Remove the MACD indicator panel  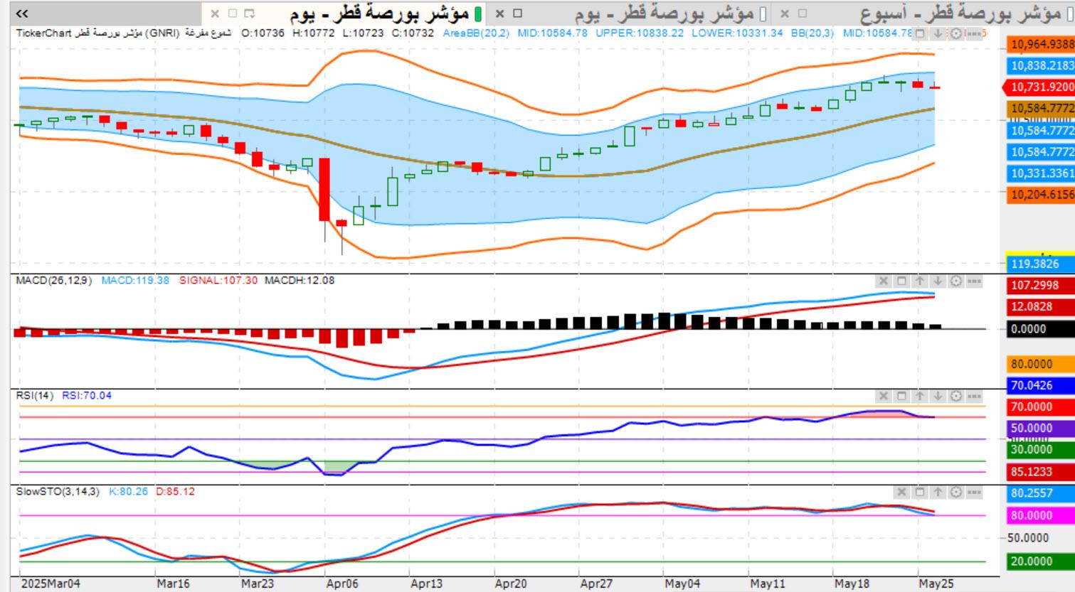pyautogui.click(x=883, y=281)
